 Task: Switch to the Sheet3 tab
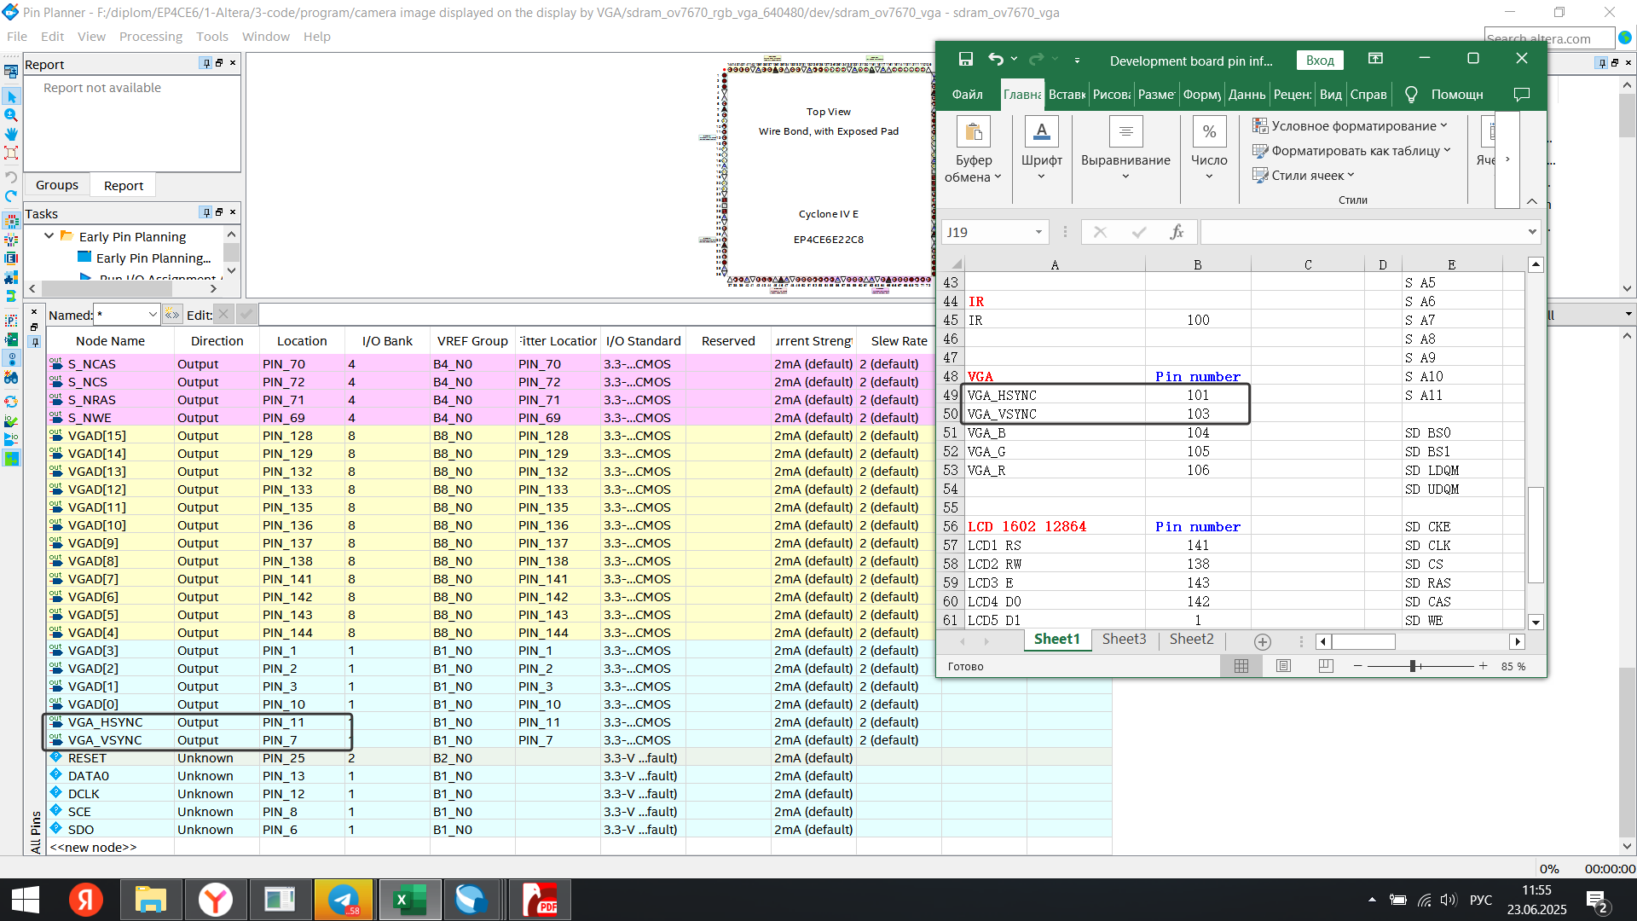pyautogui.click(x=1123, y=640)
